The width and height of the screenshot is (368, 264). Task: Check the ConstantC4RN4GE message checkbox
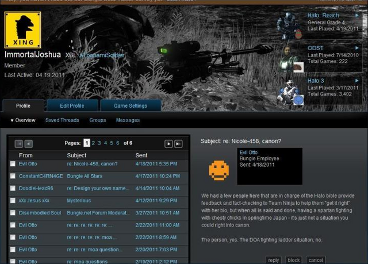tap(13, 176)
